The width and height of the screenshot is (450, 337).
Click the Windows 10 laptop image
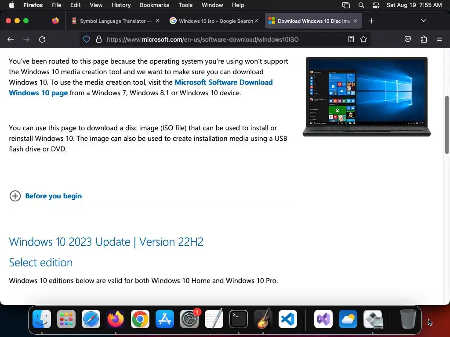(x=367, y=97)
